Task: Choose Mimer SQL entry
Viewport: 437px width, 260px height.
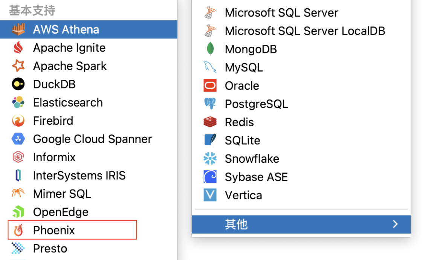Action: coord(89,194)
